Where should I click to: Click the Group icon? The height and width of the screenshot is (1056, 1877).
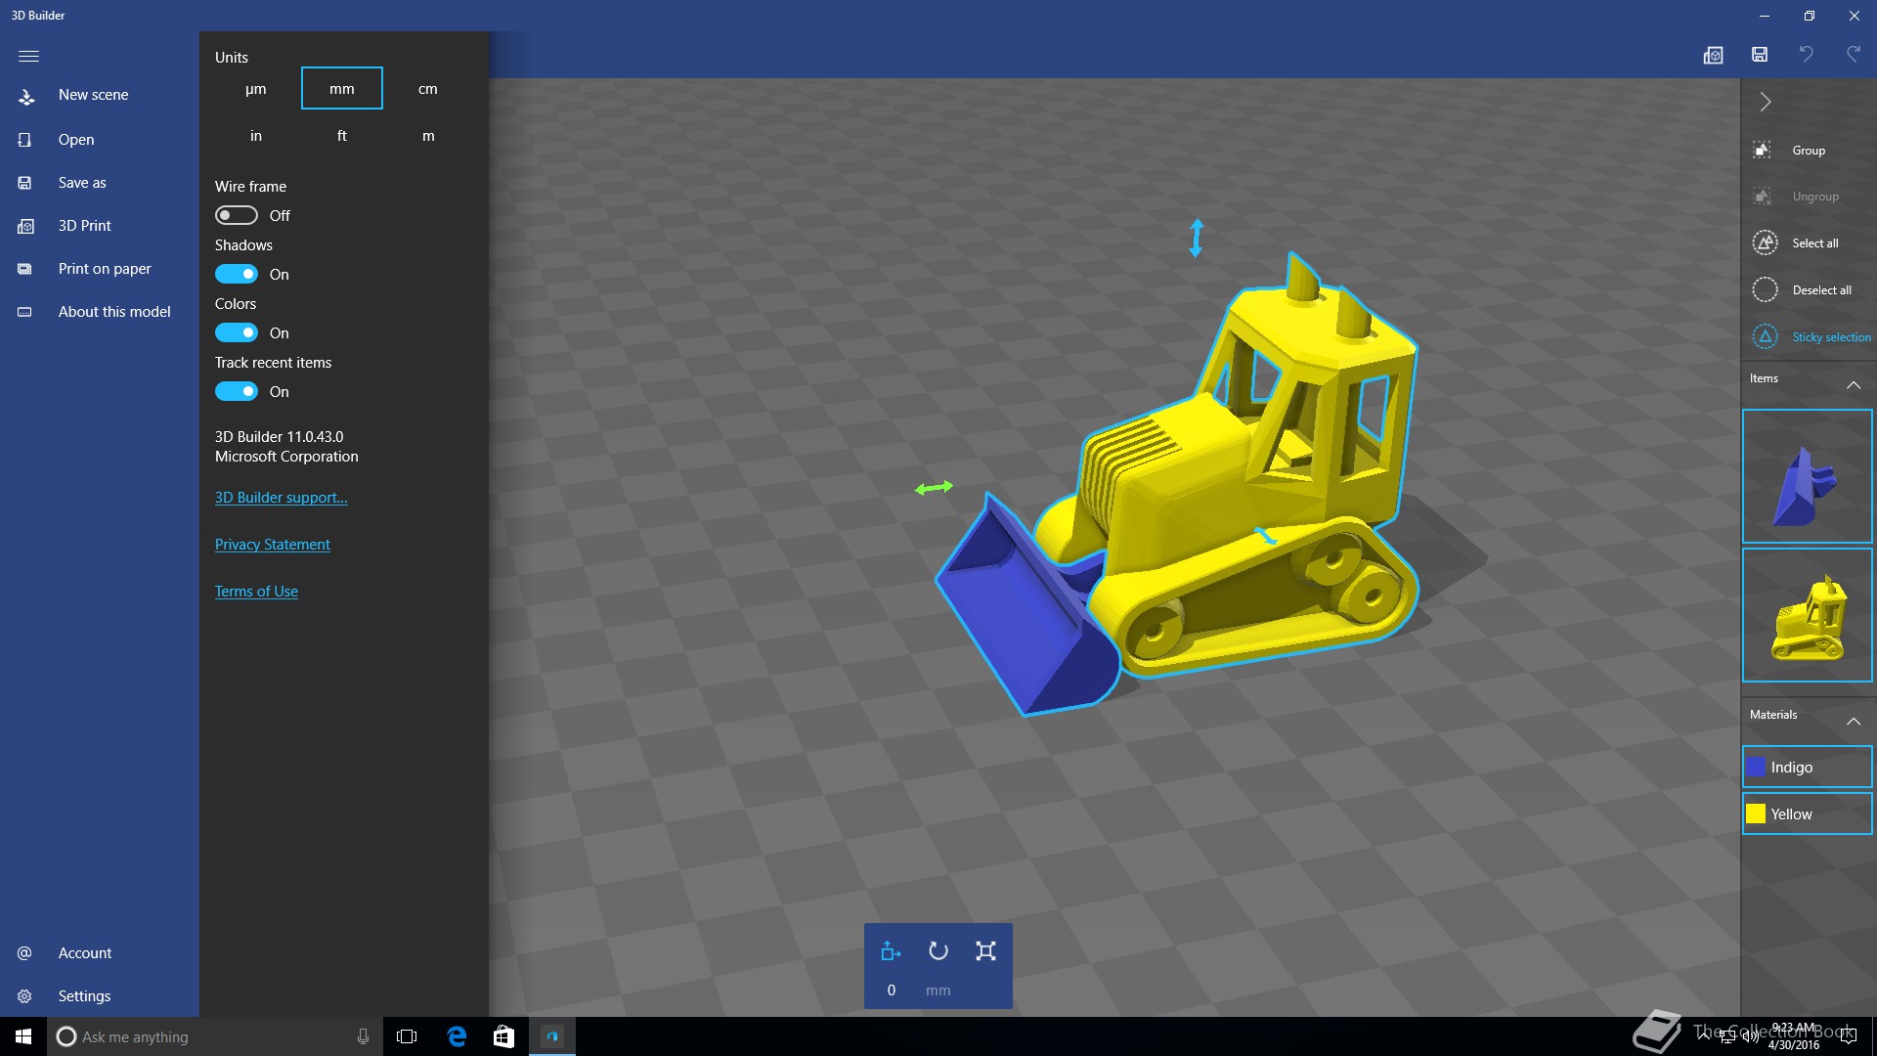1762,151
